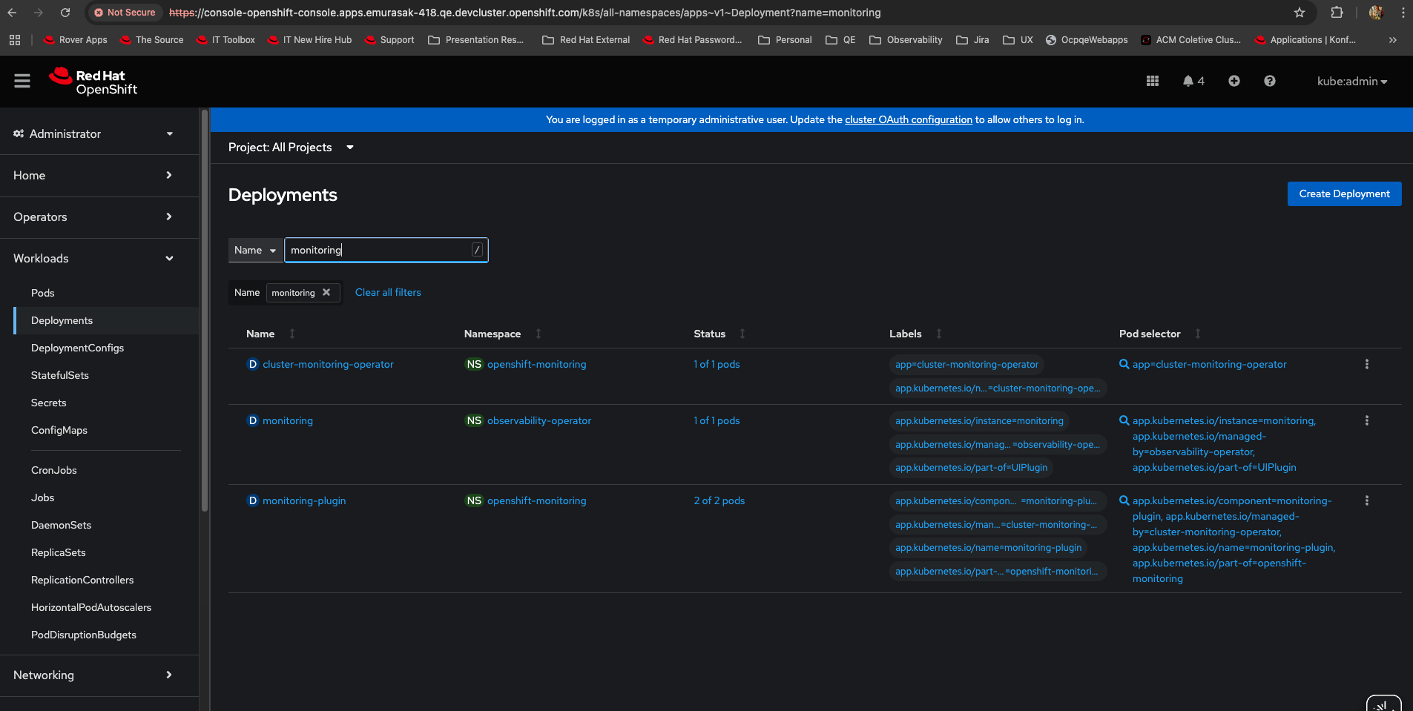Image resolution: width=1413 pixels, height=711 pixels.
Task: Sort table by the Namespace column
Action: pyautogui.click(x=493, y=334)
